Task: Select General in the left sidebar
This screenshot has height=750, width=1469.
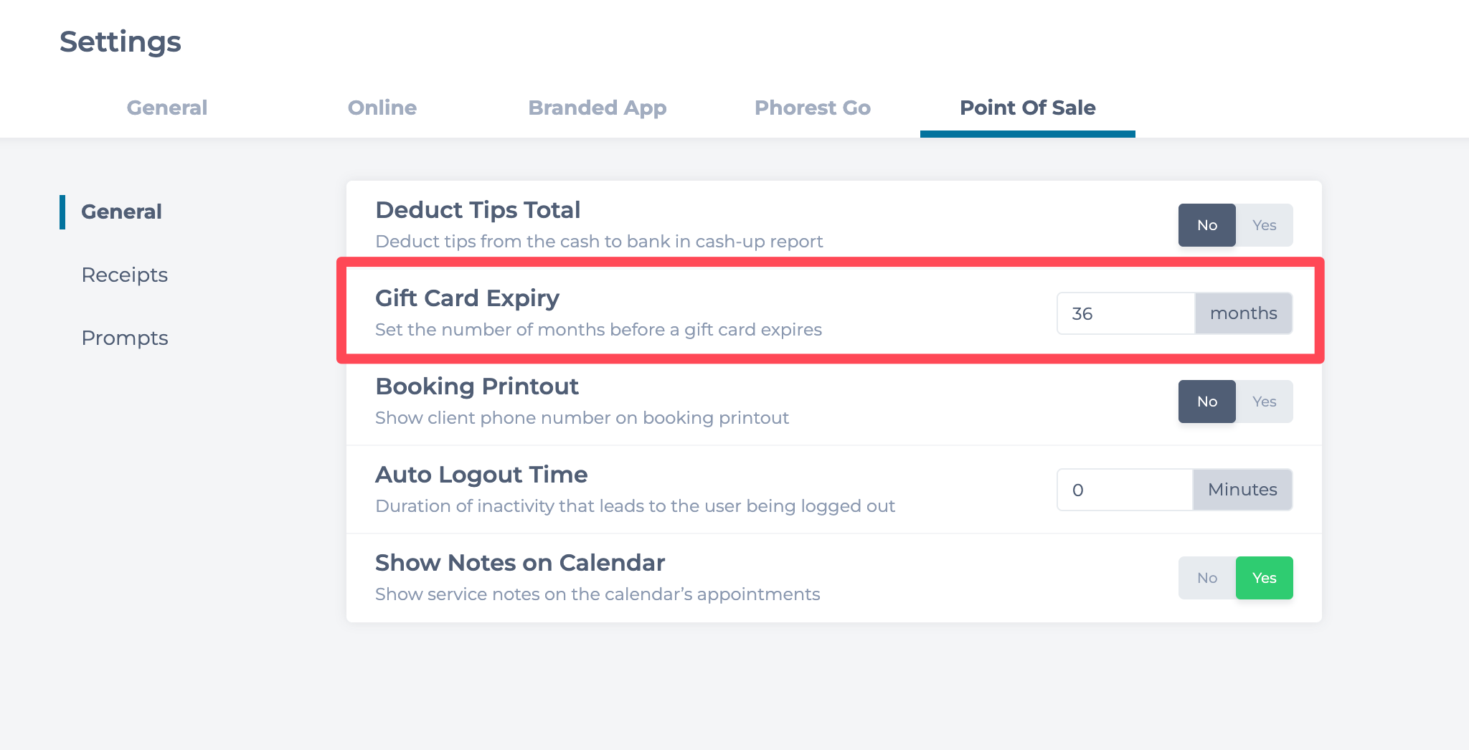Action: coord(121,212)
